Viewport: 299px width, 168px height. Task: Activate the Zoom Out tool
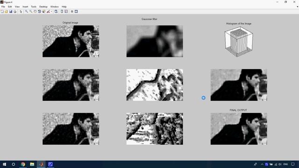31,12
